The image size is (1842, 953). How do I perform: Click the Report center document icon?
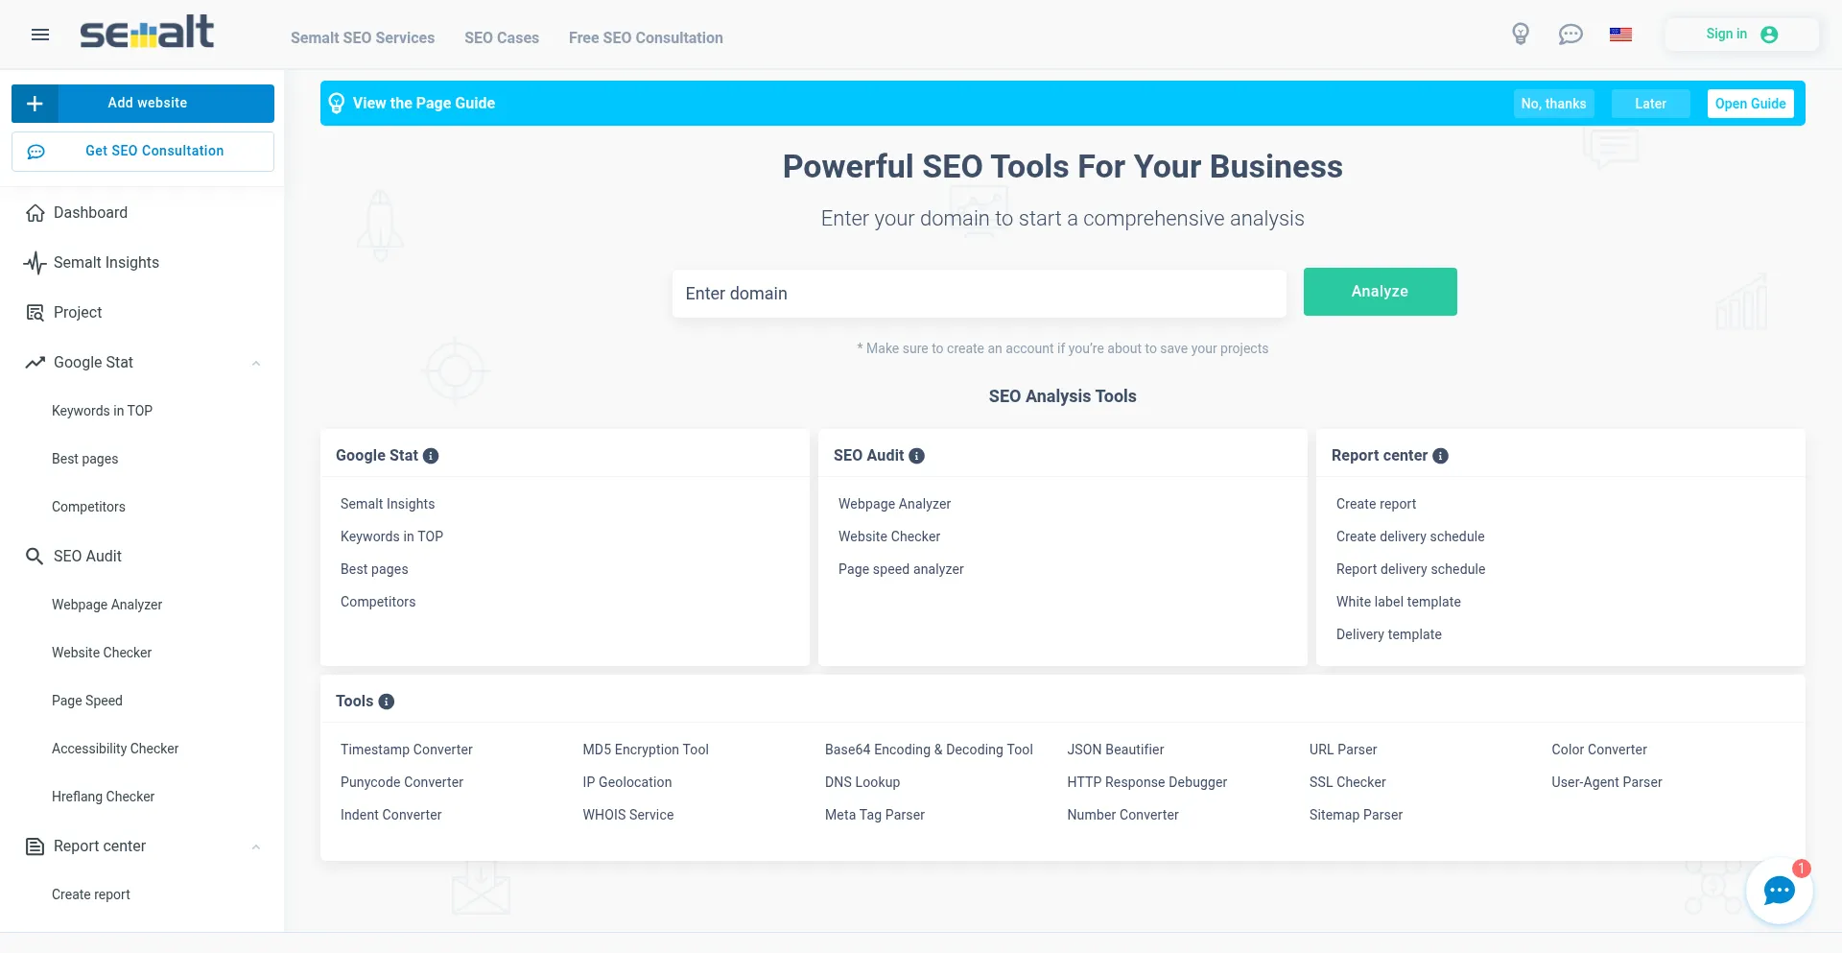pyautogui.click(x=35, y=846)
